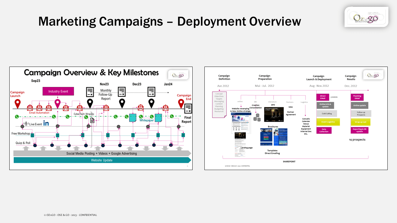Screen dimensions: 397x223
Task: Click the teal Whitepaper note icon
Action: (133, 118)
